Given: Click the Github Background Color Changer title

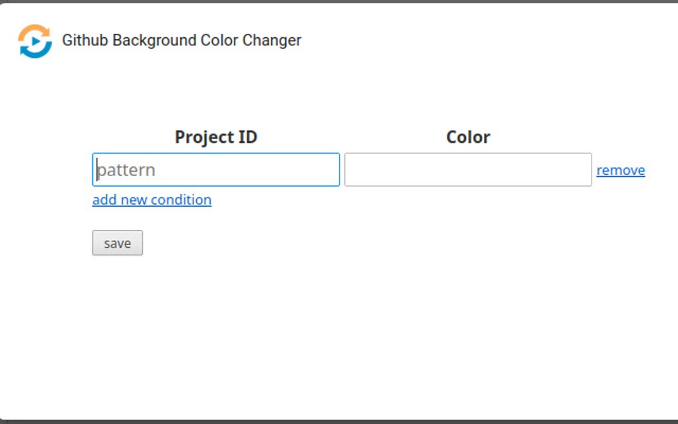Looking at the screenshot, I should click(x=181, y=41).
